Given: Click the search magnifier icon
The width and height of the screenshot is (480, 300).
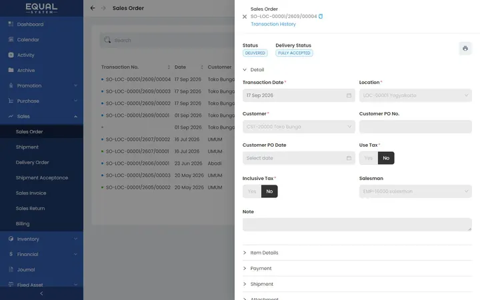Looking at the screenshot, I should (x=107, y=40).
